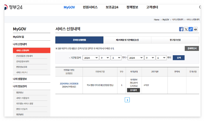Click Home in breadcrumb
The width and height of the screenshot is (205, 121).
(156, 20)
